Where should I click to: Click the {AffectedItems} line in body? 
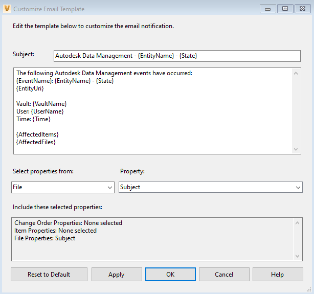point(37,134)
